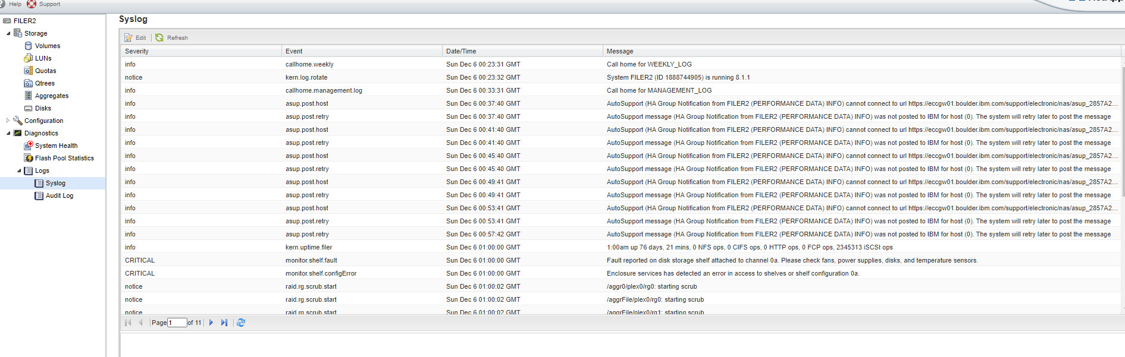The height and width of the screenshot is (357, 1125).
Task: Click the Edit icon in Syslog toolbar
Action: 129,37
